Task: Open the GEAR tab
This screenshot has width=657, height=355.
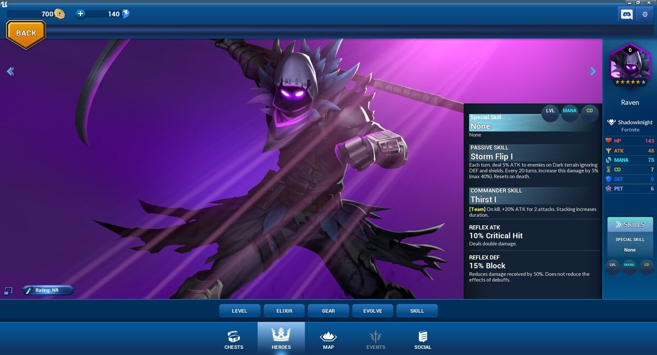Action: [328, 311]
